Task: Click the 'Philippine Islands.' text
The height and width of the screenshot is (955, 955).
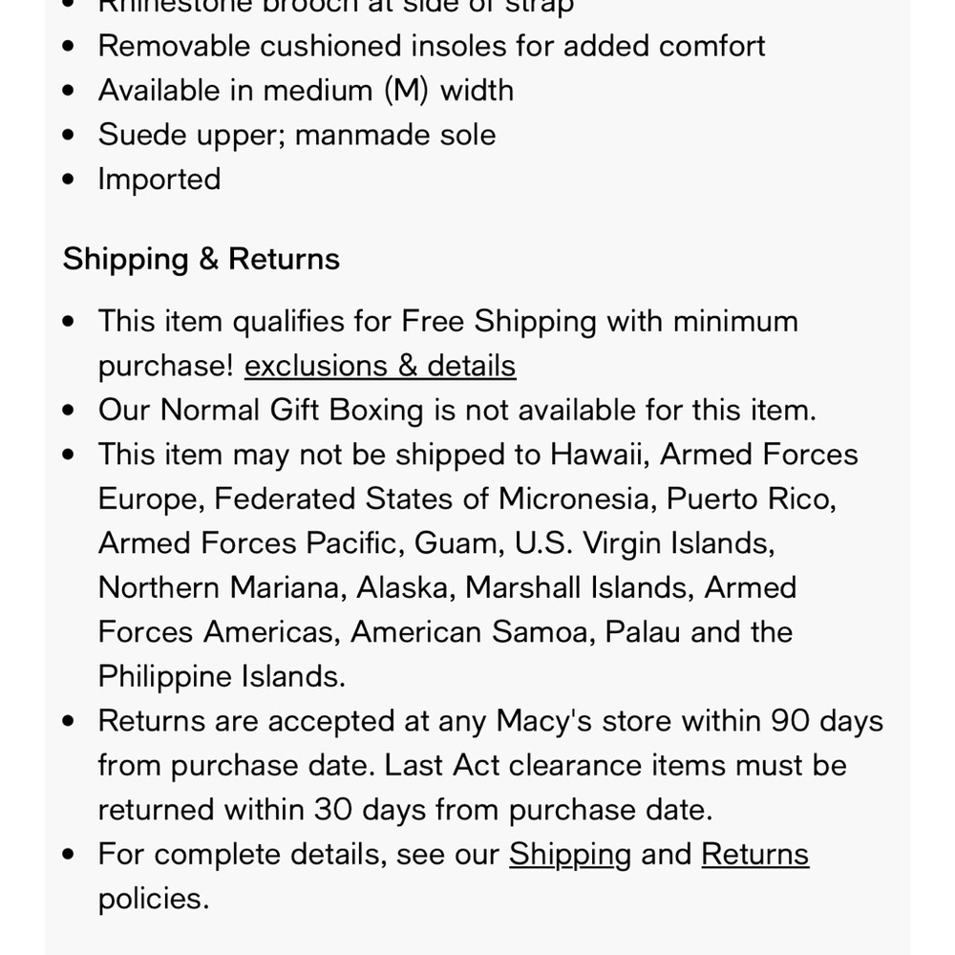Action: tap(222, 676)
